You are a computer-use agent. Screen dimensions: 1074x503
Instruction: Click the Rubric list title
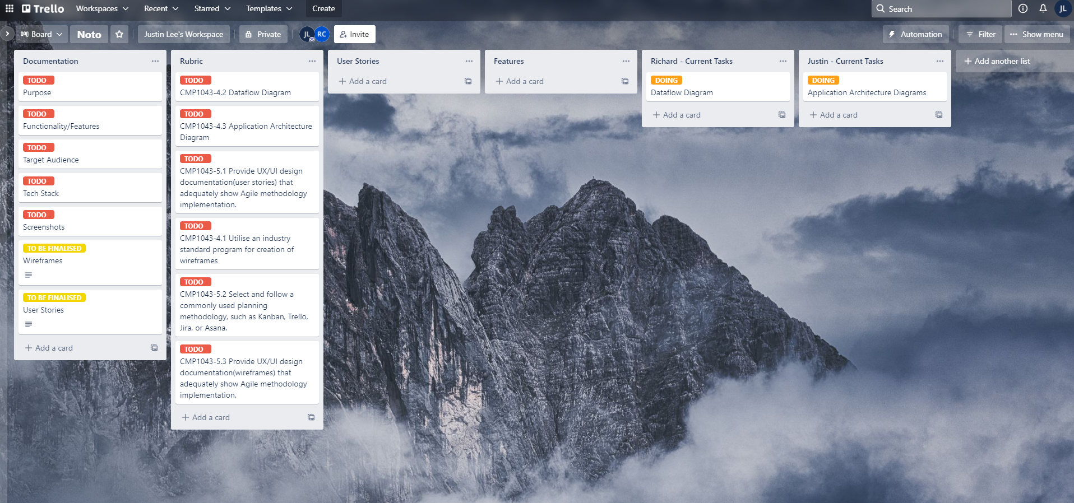click(x=191, y=61)
